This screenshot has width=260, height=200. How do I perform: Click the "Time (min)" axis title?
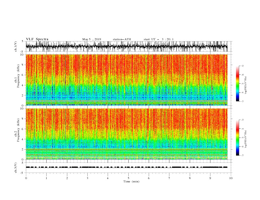click(131, 181)
